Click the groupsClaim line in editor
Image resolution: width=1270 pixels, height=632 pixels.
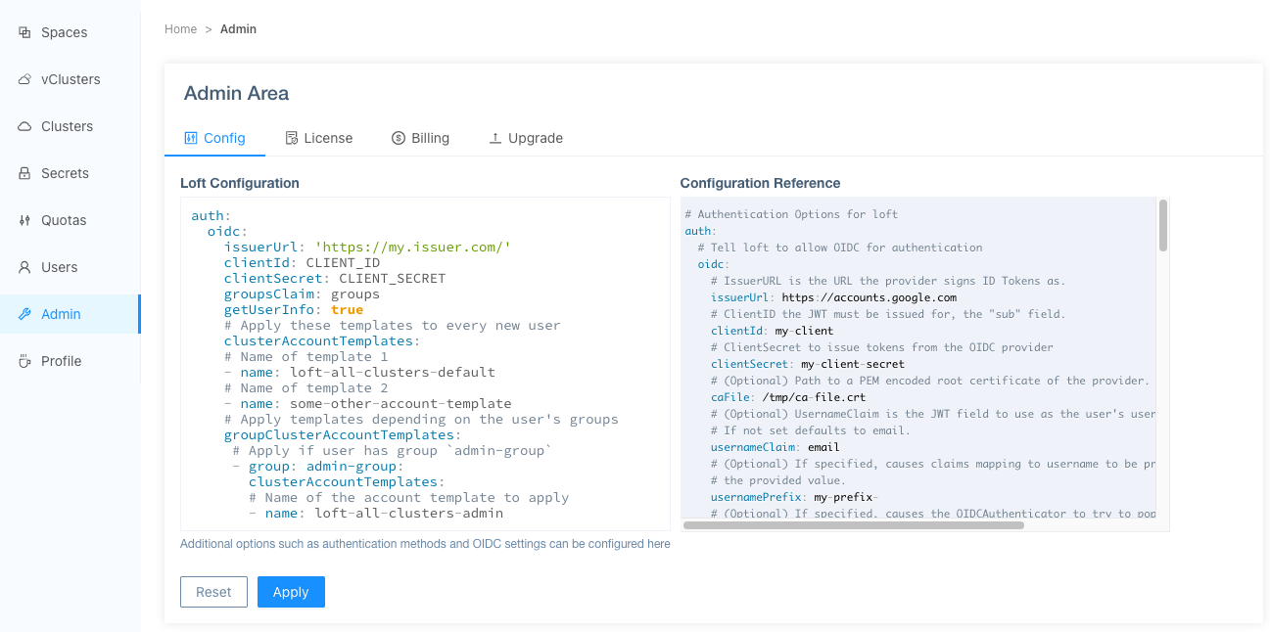point(302,294)
